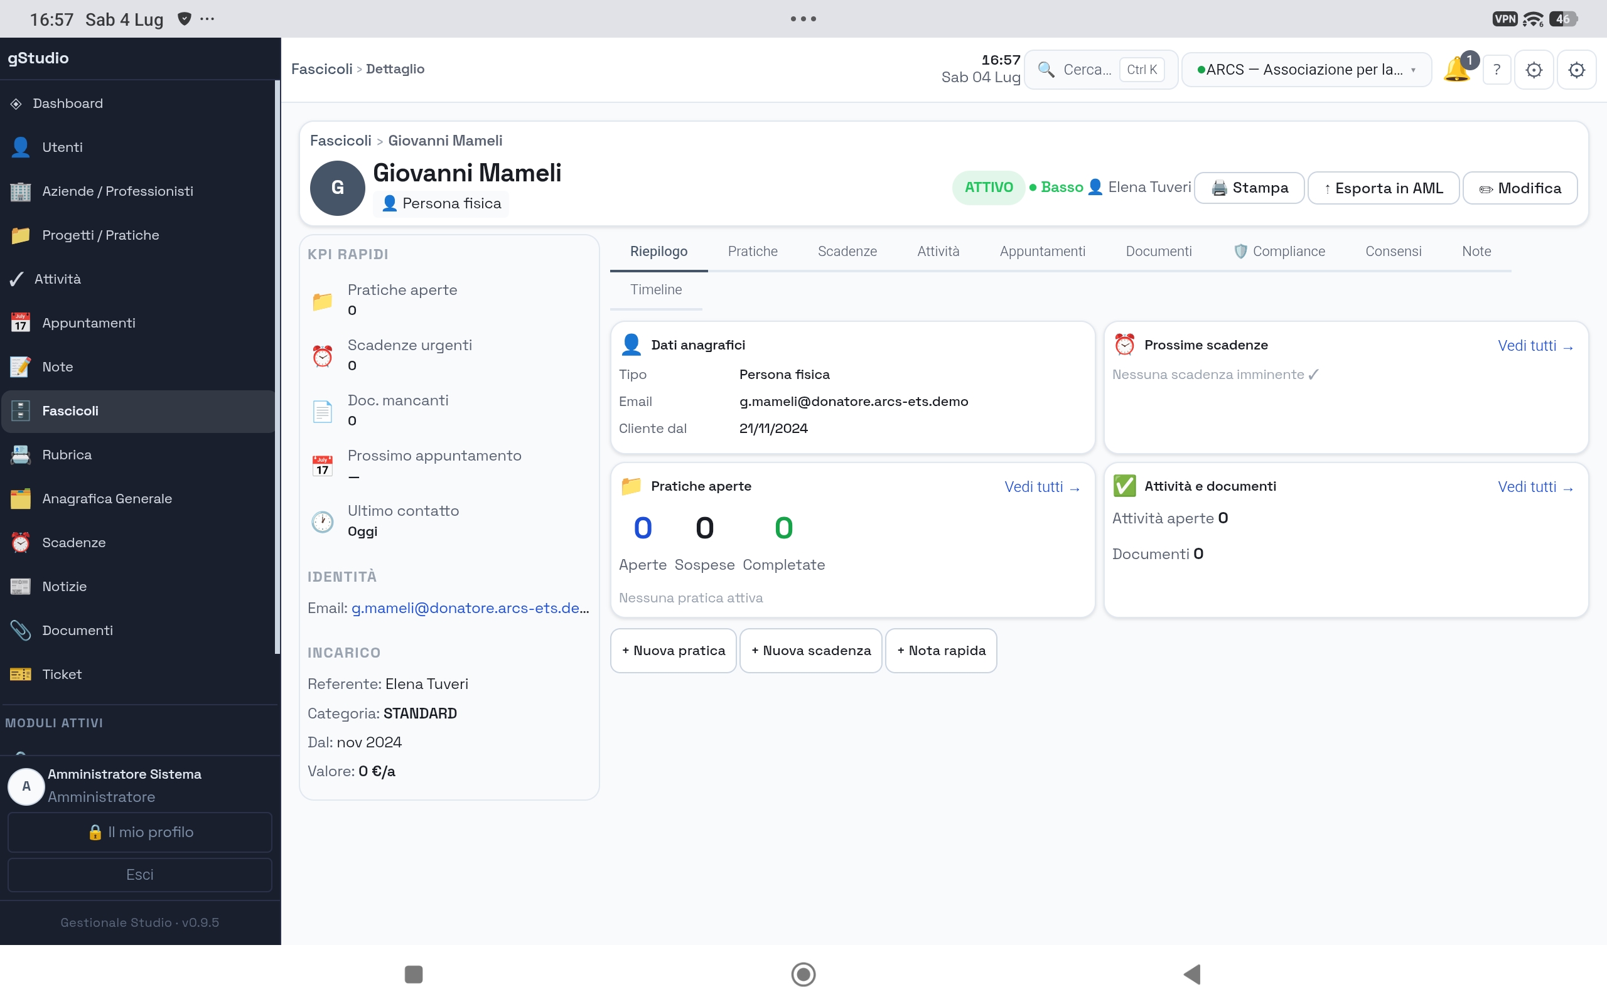Screen dimensions: 1607x1004
Task: Click the Administrator avatar A
Action: click(26, 786)
